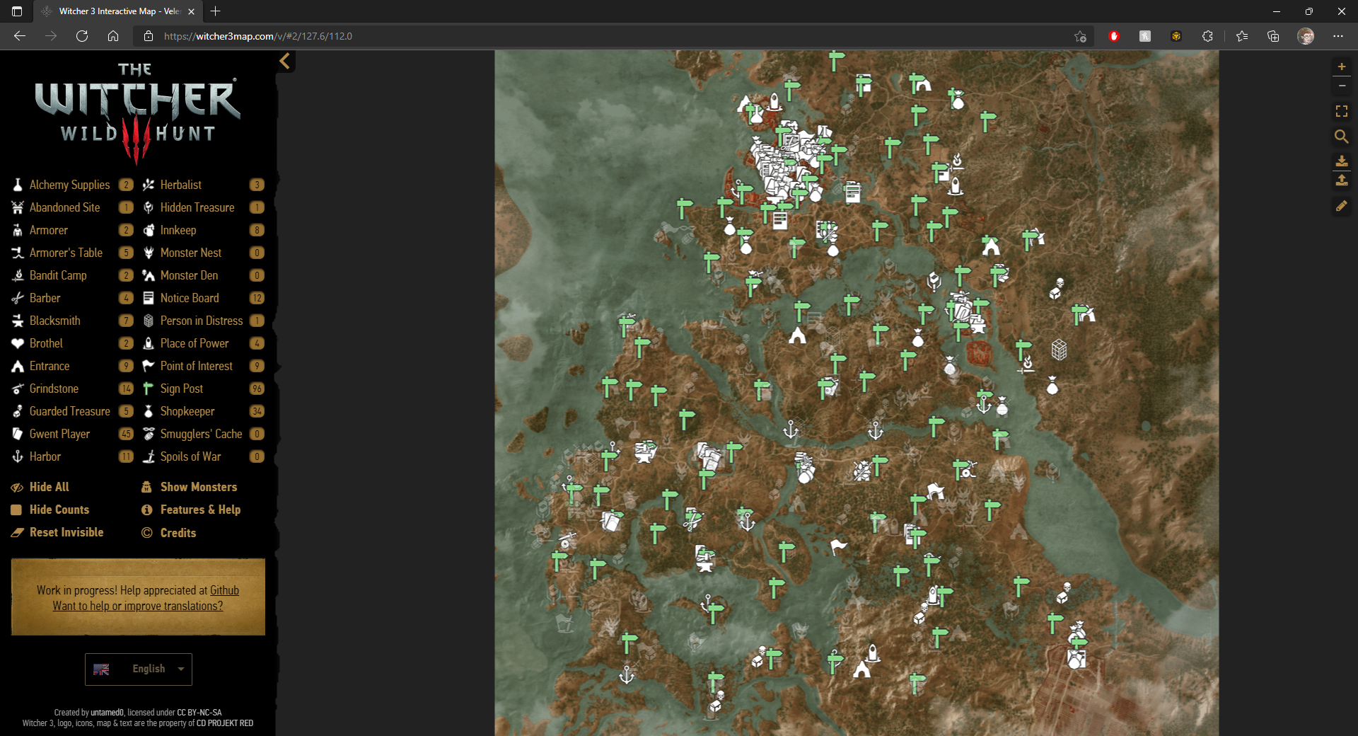Follow the Github help link
The height and width of the screenshot is (736, 1358).
224,590
